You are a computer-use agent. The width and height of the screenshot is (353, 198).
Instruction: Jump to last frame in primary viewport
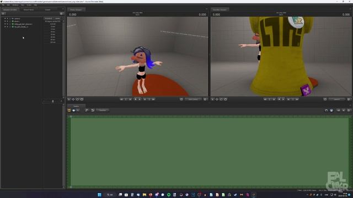point(153,99)
